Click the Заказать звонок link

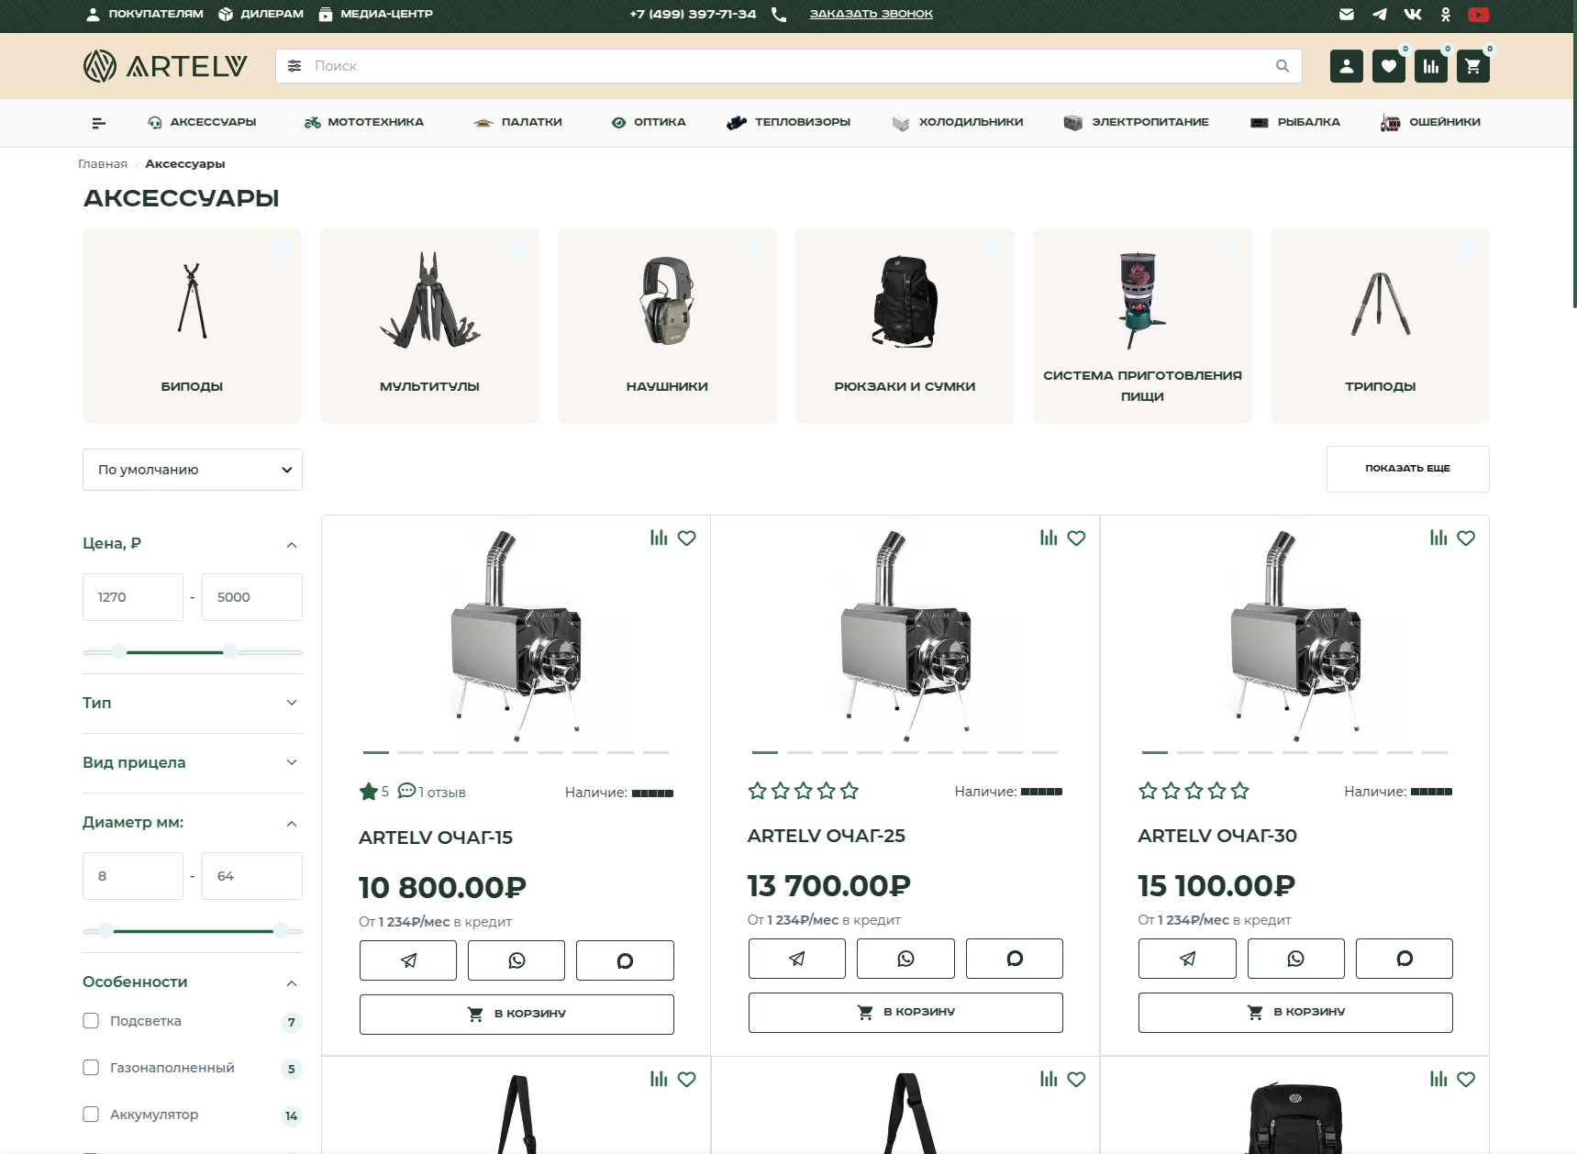(x=871, y=14)
